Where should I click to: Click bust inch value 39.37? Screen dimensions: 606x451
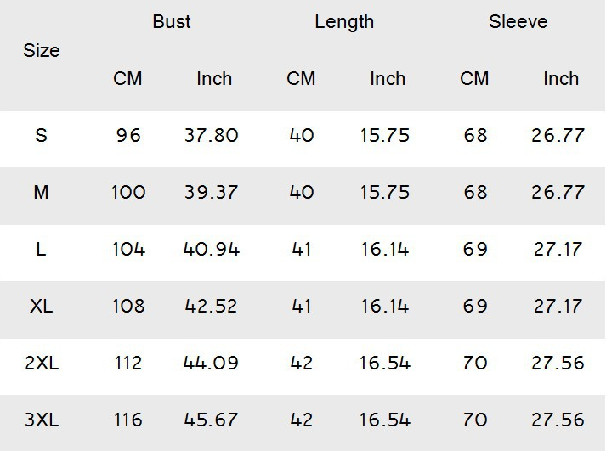click(211, 192)
